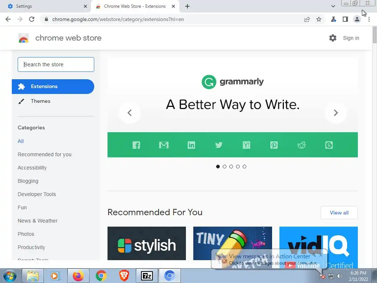Click Yahoo icon in banner
Image resolution: width=377 pixels, height=283 pixels.
coord(246,145)
